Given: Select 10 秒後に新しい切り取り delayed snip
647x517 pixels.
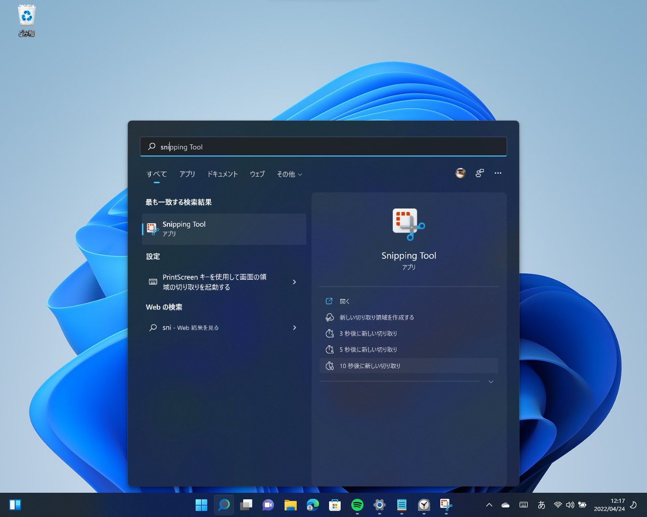Looking at the screenshot, I should tap(409, 366).
